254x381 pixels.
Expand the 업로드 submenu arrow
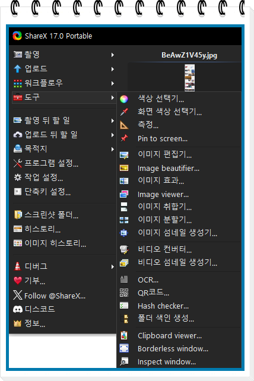tap(113, 69)
